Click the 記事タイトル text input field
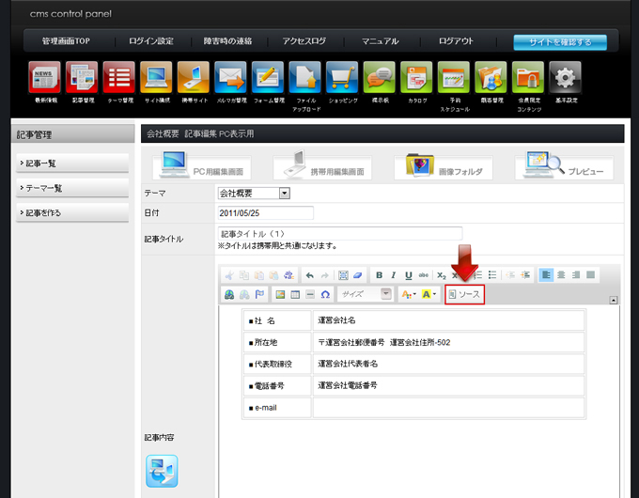Screen dimensions: 639x498 (x=339, y=233)
